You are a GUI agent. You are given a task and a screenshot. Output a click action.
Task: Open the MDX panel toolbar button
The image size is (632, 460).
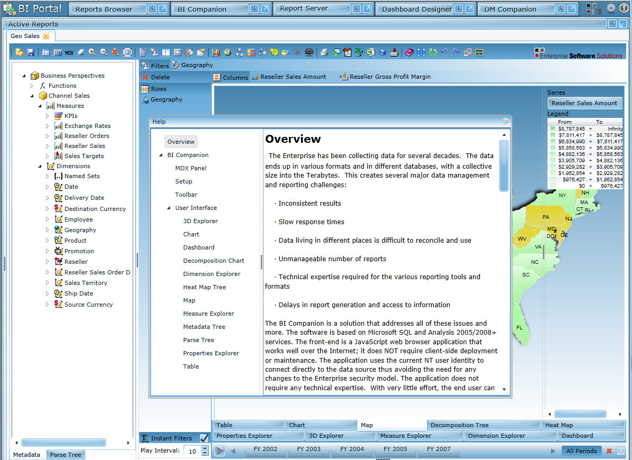tap(69, 52)
